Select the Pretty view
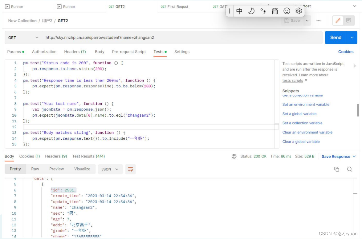The image size is (362, 239). pos(15,169)
